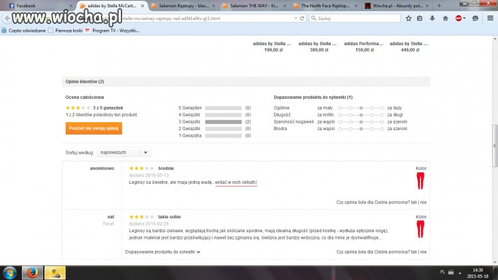Click the star rating of the średnie review
Image resolution: width=498 pixels, height=280 pixels.
coord(141,169)
